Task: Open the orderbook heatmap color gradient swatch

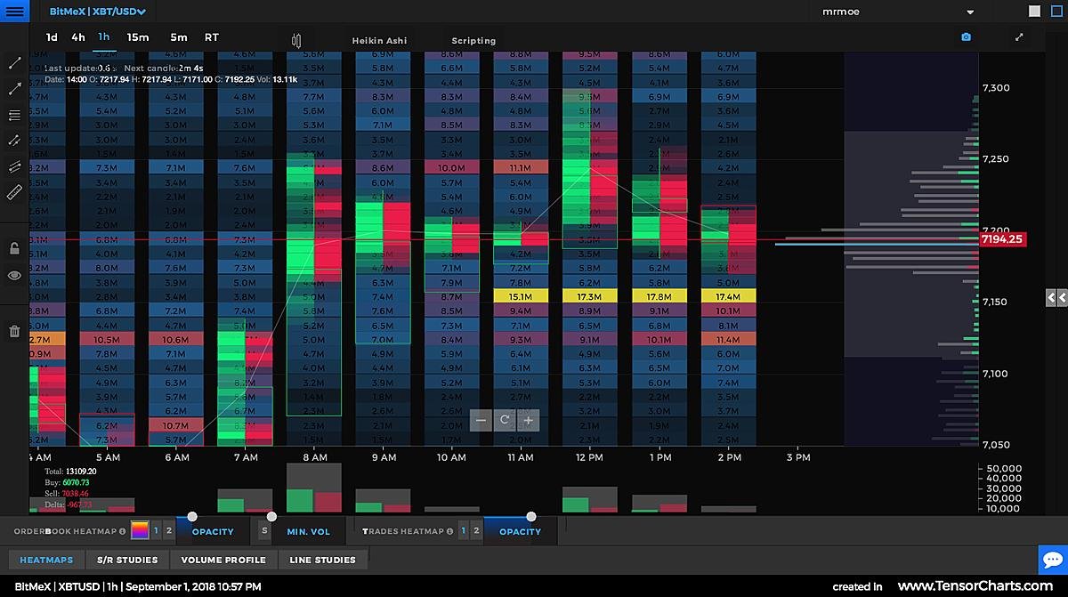Action: [x=140, y=531]
